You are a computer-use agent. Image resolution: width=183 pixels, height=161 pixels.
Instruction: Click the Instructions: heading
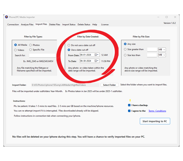tap(19, 101)
